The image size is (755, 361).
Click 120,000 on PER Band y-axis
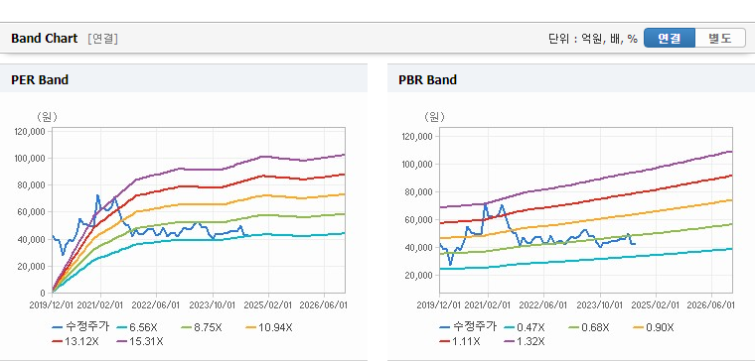(x=30, y=131)
